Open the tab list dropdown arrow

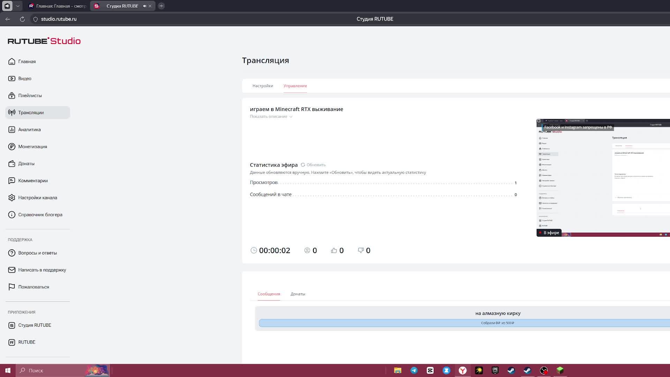(x=18, y=6)
